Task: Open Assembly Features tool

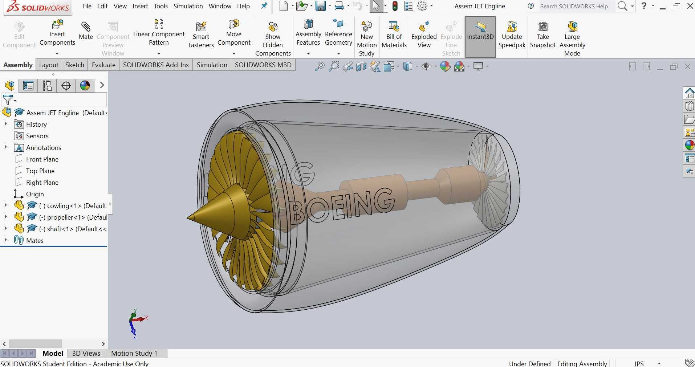Action: [308, 33]
